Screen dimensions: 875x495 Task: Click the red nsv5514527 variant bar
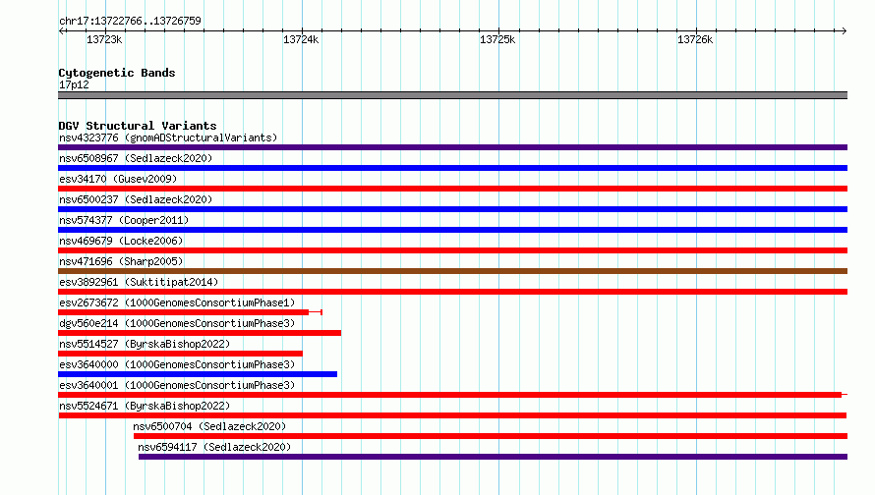[180, 354]
